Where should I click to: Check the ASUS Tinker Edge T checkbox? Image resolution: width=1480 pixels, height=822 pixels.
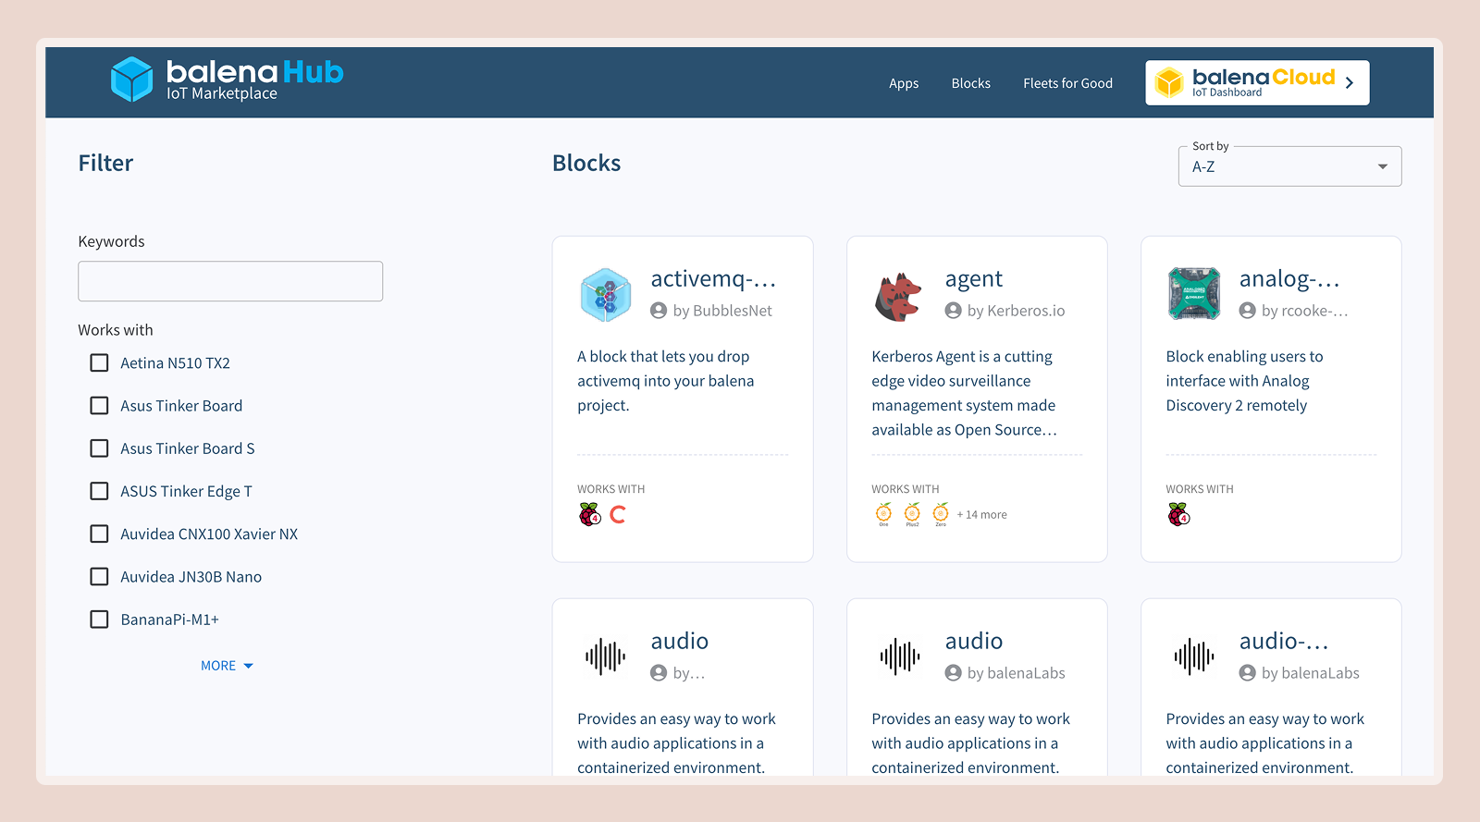pos(99,491)
